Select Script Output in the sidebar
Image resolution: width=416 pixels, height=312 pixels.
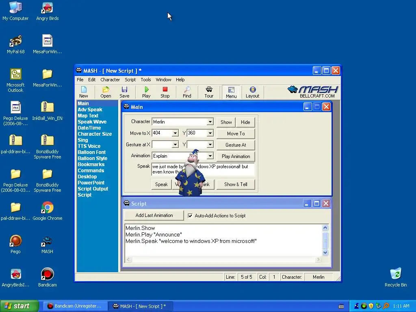[x=93, y=189]
